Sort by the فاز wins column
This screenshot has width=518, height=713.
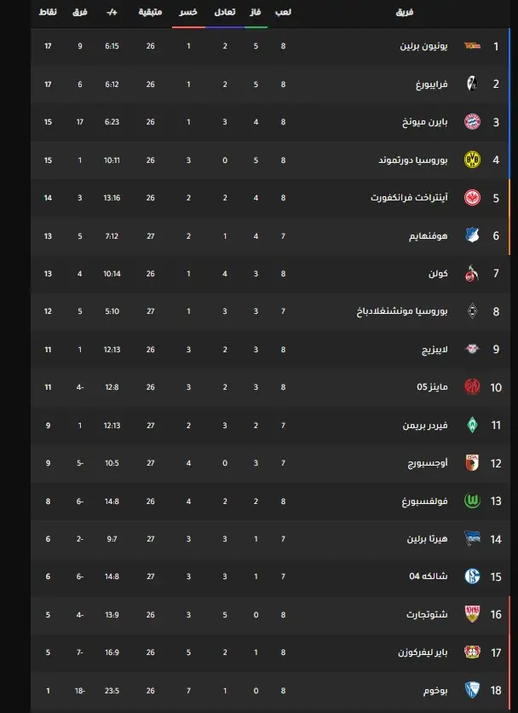[x=255, y=14]
